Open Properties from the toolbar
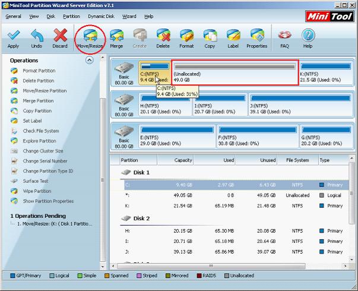 257,39
